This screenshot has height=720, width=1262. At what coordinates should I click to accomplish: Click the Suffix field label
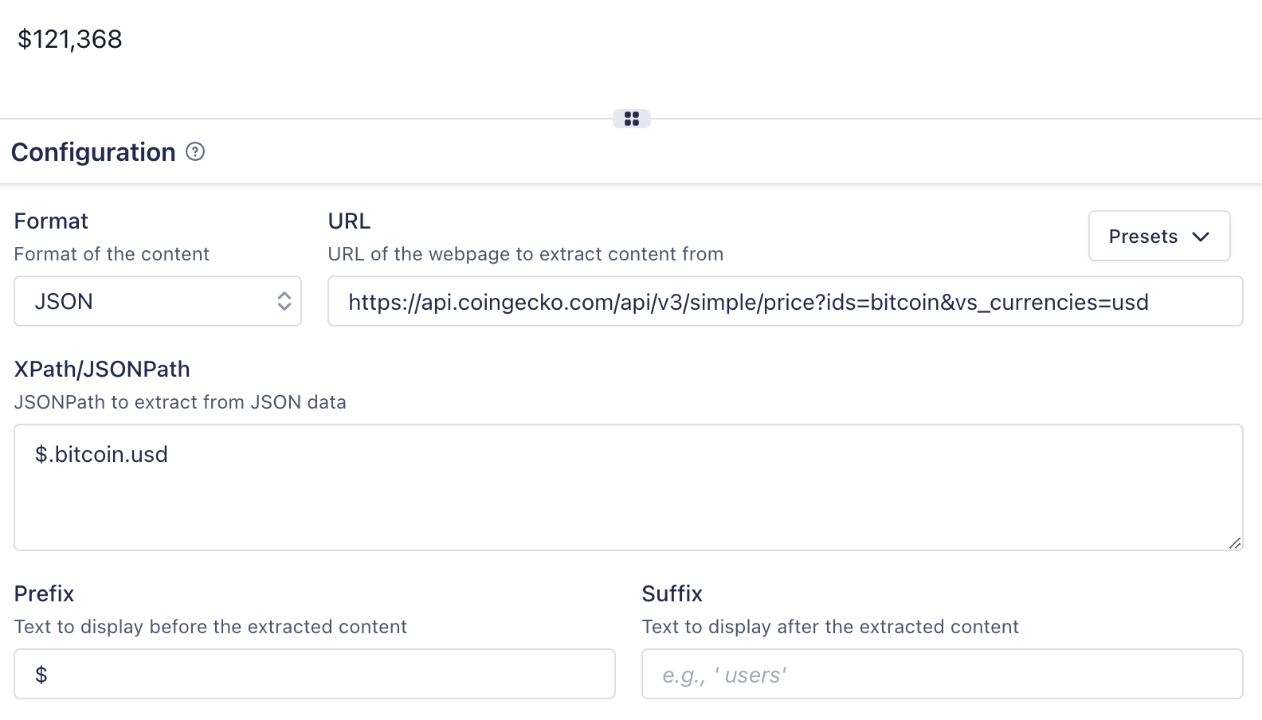coord(672,593)
